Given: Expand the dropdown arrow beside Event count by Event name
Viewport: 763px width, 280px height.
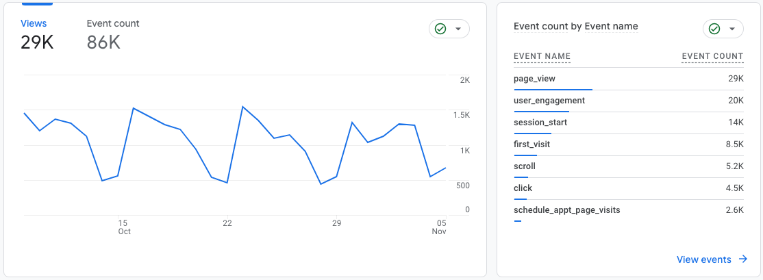Looking at the screenshot, I should click(731, 29).
